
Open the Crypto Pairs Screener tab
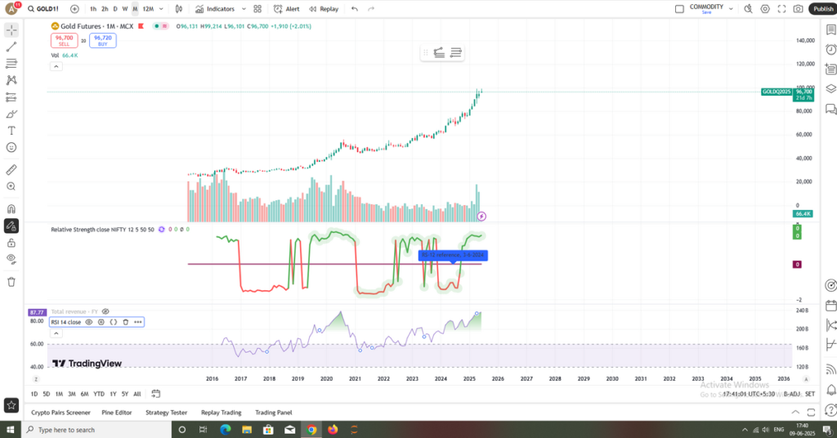click(60, 413)
